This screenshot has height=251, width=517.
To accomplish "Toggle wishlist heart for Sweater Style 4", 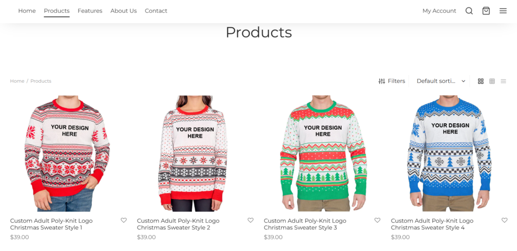I will 504,220.
